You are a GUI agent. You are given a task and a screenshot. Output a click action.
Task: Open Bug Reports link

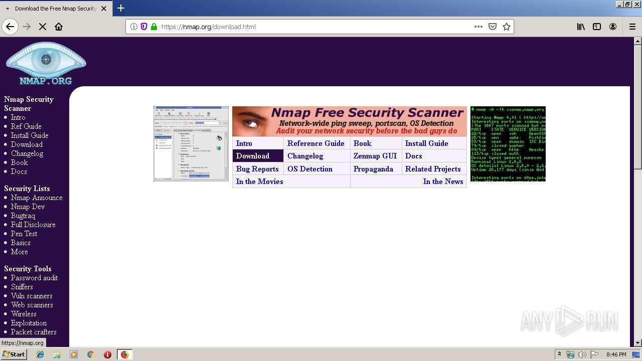[x=257, y=169]
